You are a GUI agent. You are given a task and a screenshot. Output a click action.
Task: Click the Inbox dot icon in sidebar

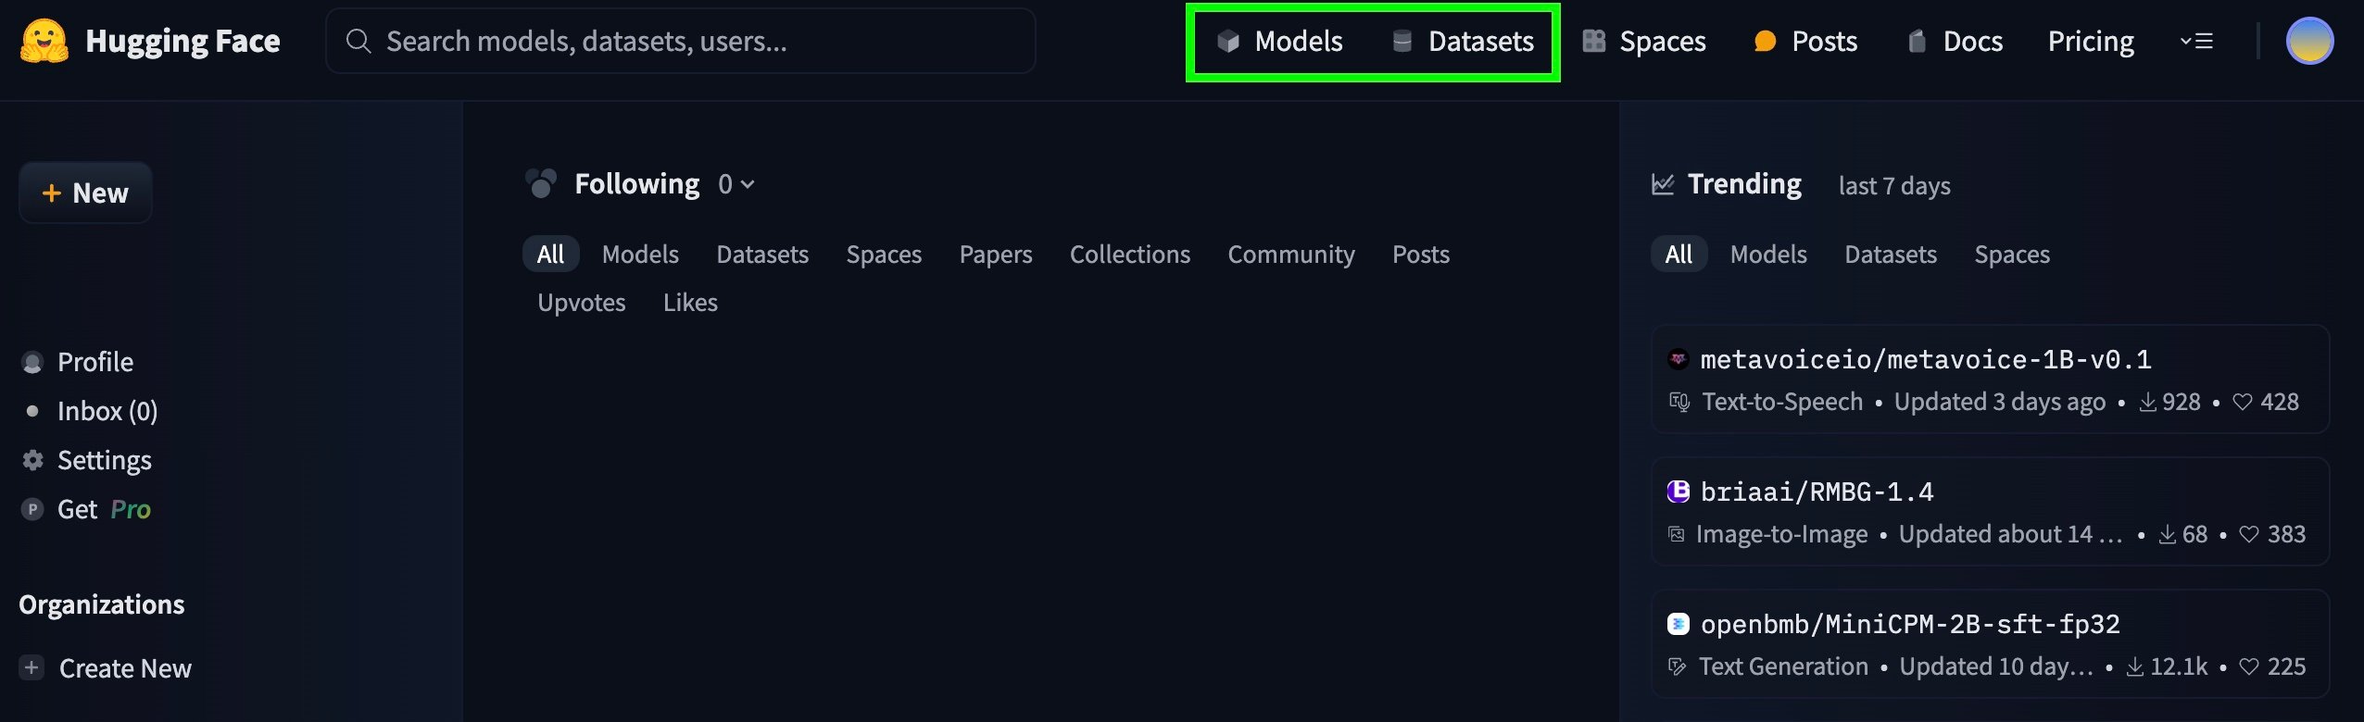[32, 411]
